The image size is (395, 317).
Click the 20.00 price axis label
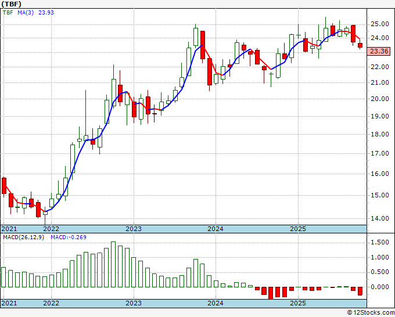379,99
